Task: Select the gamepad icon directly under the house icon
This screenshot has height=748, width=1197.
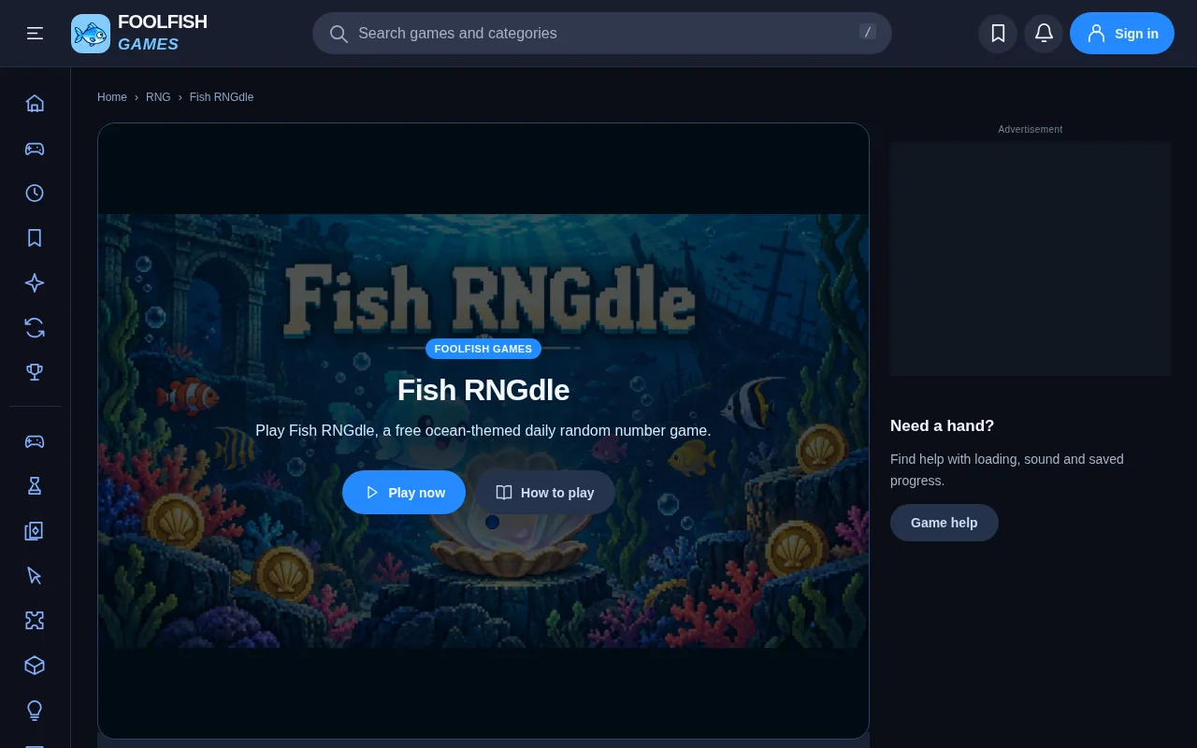Action: (x=35, y=148)
